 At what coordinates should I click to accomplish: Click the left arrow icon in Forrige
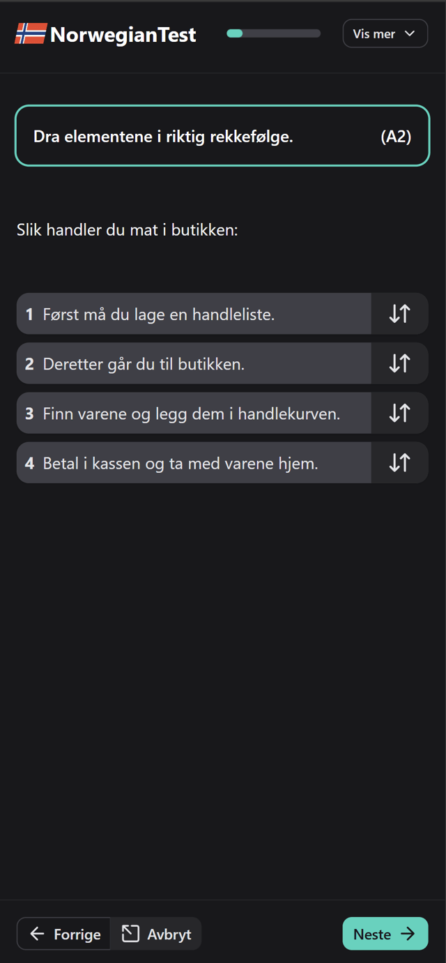click(x=37, y=934)
